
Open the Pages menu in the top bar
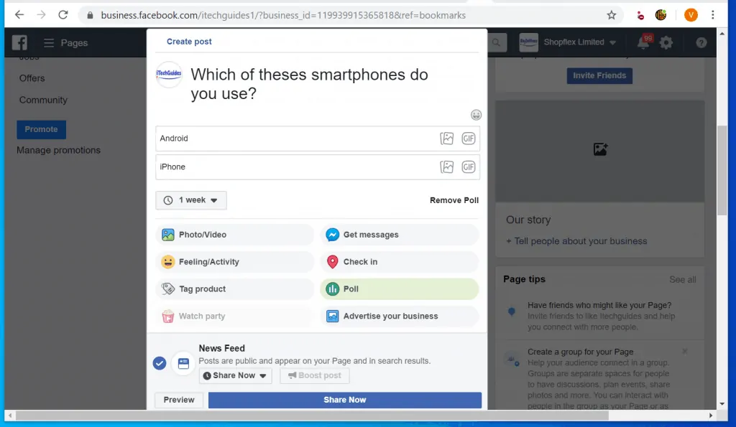click(65, 42)
